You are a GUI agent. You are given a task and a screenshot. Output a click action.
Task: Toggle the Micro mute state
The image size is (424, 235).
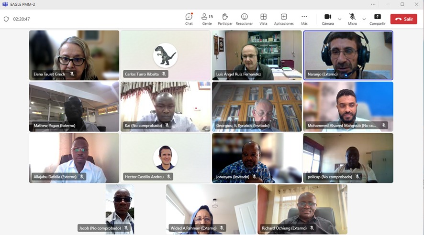[352, 19]
